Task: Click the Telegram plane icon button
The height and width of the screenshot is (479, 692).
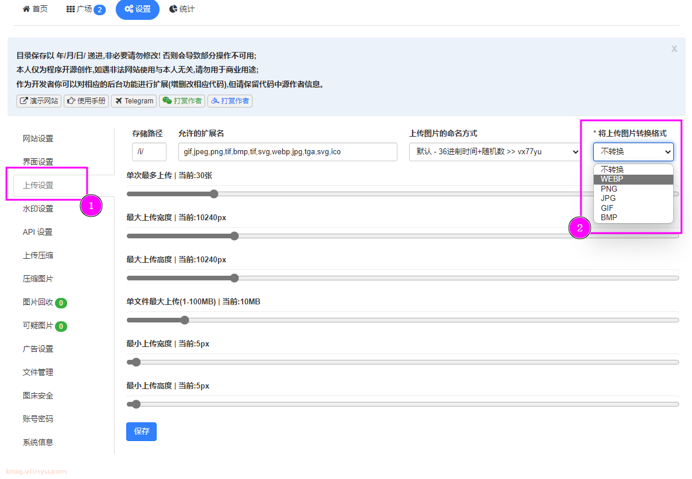Action: coord(134,101)
